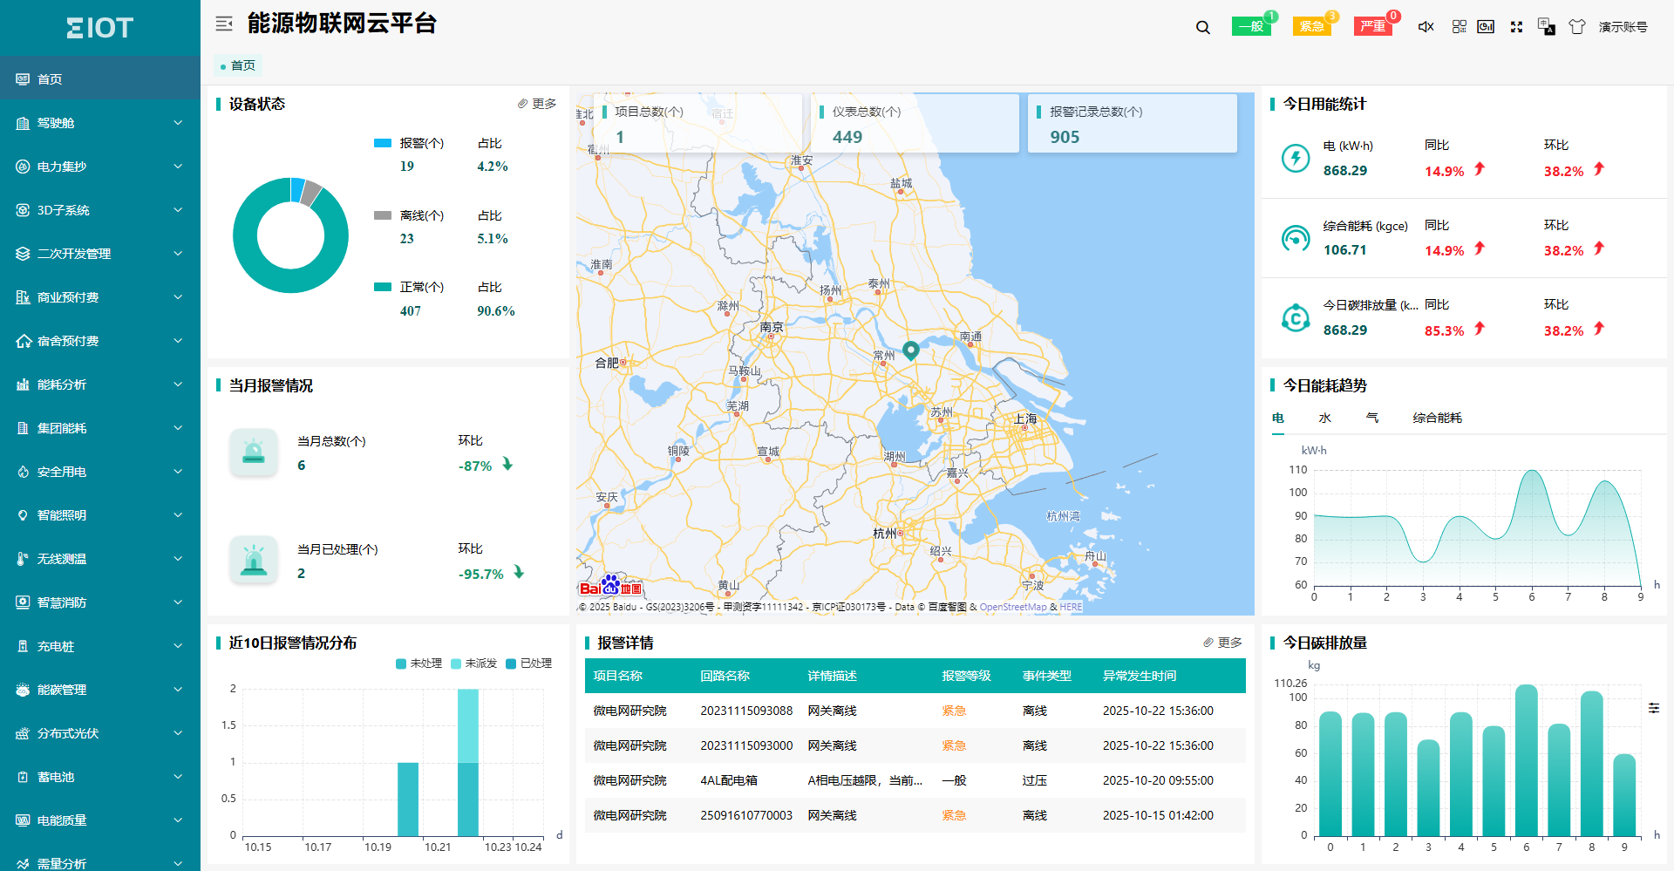Viewport: 1674px width, 871px height.
Task: Open the dashboard big-screen chart icon
Action: tap(1486, 27)
